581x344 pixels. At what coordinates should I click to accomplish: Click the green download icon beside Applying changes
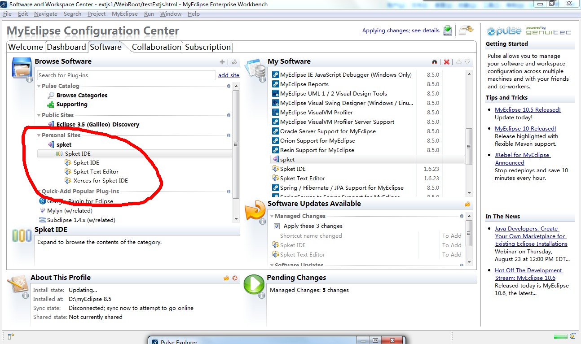[448, 30]
